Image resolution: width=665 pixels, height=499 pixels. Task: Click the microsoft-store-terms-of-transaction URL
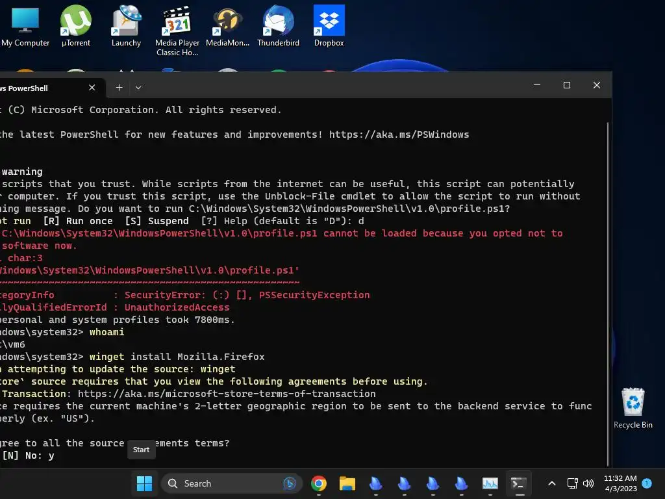coord(227,394)
